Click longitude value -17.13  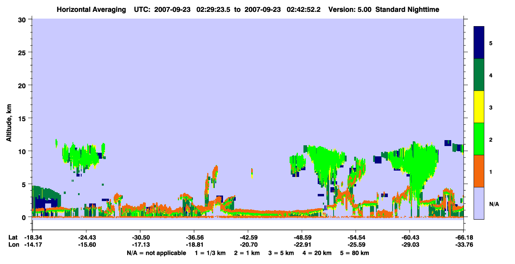coord(140,245)
